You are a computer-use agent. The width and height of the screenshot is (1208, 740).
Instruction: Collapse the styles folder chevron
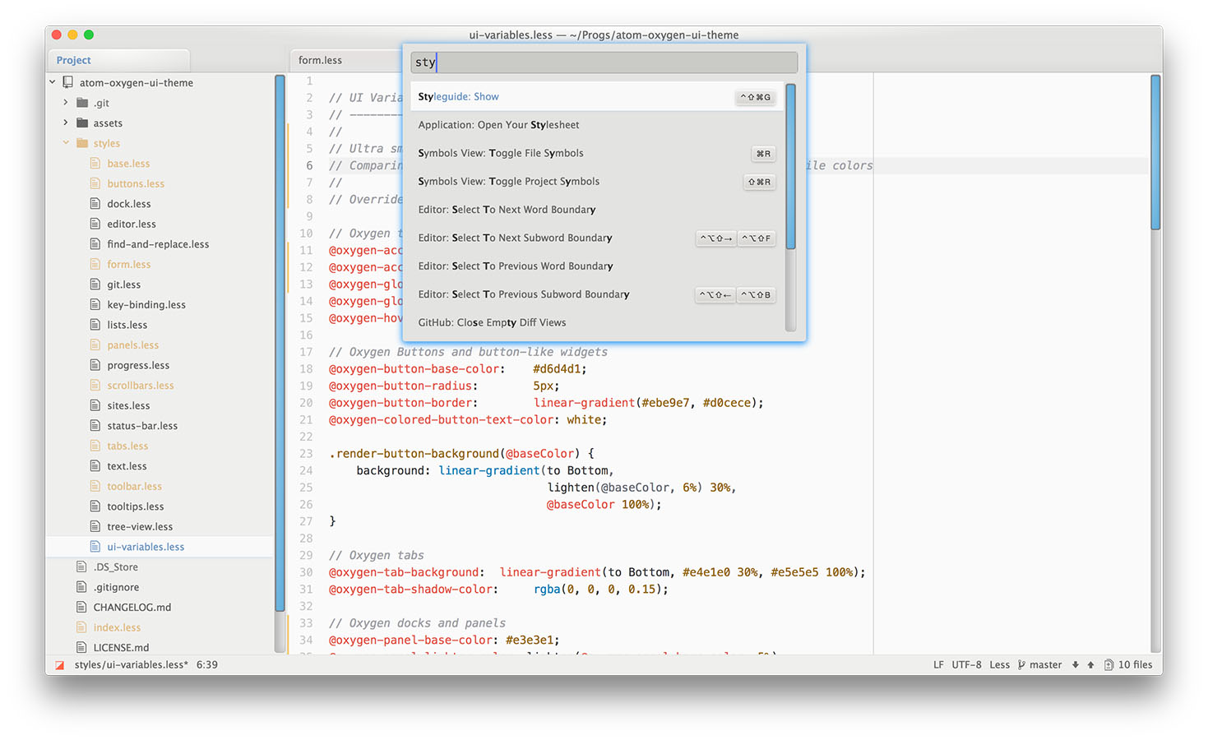point(66,143)
